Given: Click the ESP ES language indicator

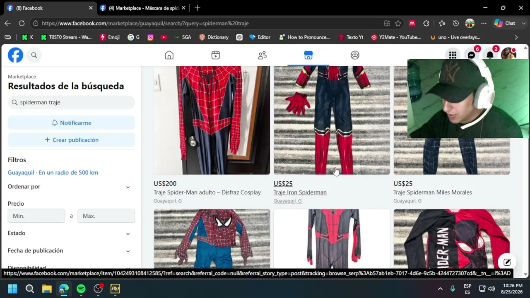Looking at the screenshot, I should tap(467, 288).
